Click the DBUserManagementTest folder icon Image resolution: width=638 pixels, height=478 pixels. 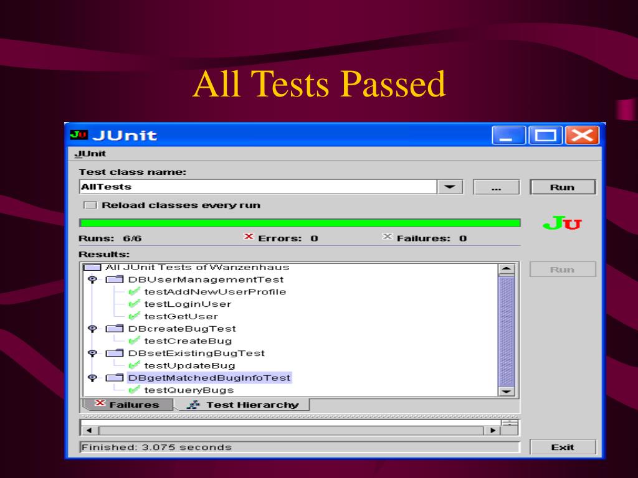click(x=115, y=279)
